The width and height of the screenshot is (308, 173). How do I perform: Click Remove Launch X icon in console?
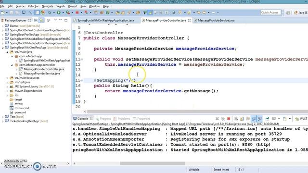[x=217, y=119]
